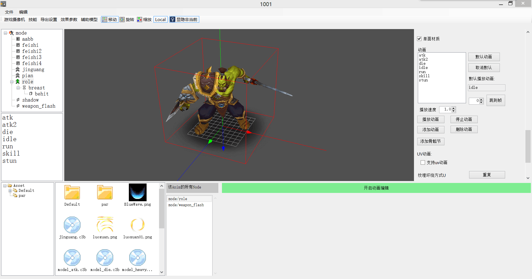This screenshot has width=532, height=279.
Task: Toggle the 单面材质 checkbox
Action: (419, 39)
